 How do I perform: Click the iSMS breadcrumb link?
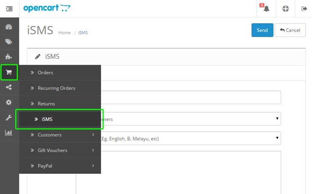click(x=83, y=33)
